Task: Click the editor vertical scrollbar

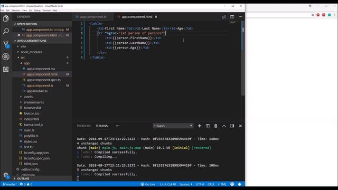Action: pyautogui.click(x=243, y=58)
